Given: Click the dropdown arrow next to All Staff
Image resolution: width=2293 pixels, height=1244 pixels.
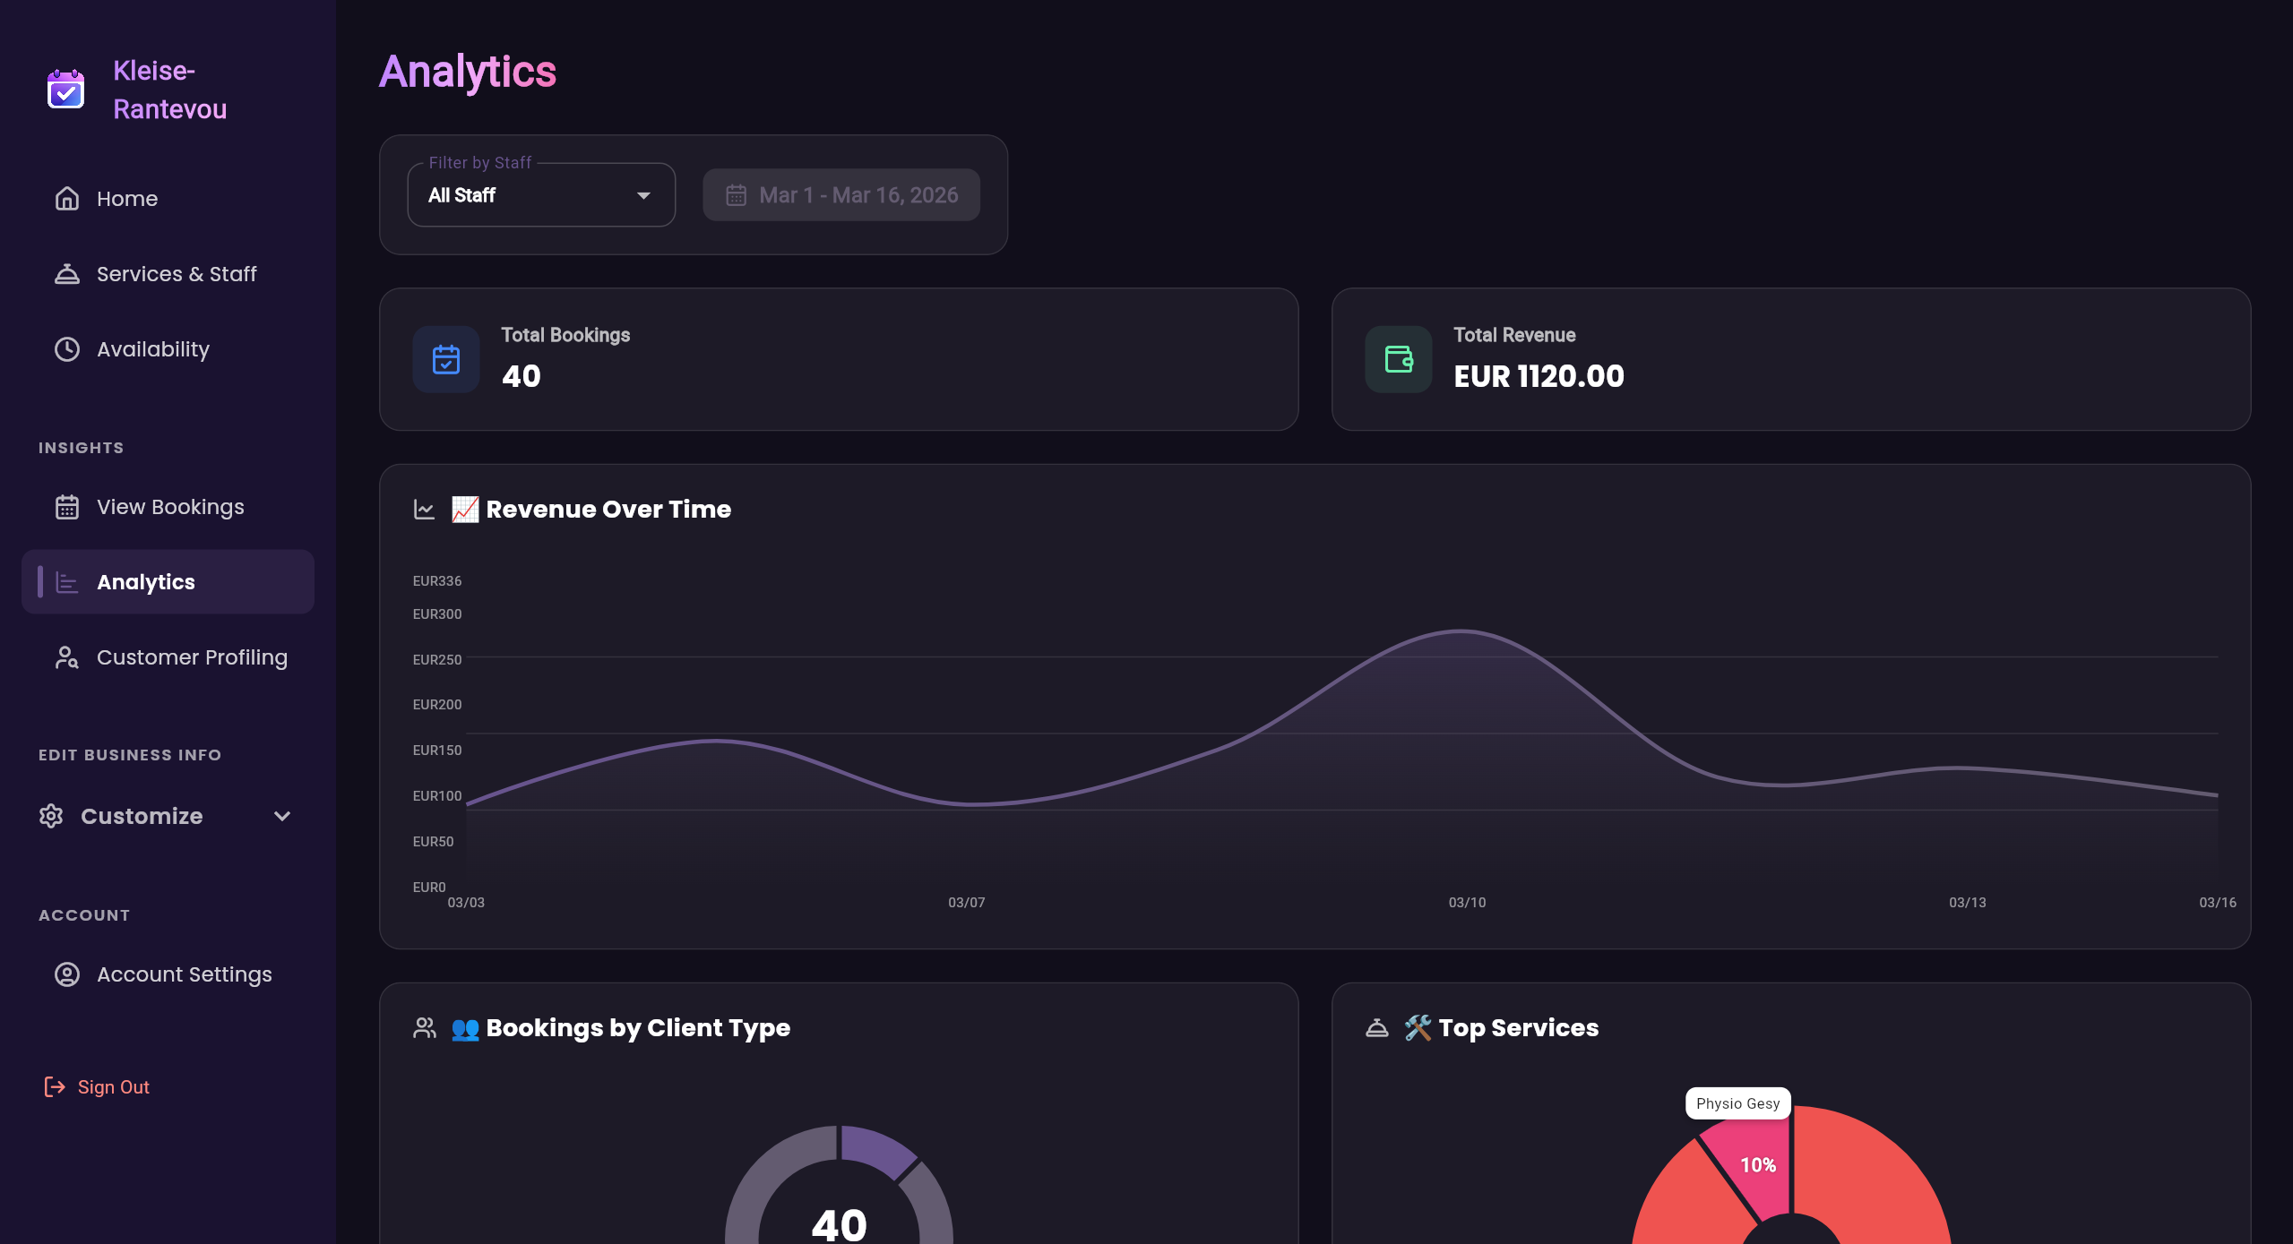Looking at the screenshot, I should coord(643,195).
